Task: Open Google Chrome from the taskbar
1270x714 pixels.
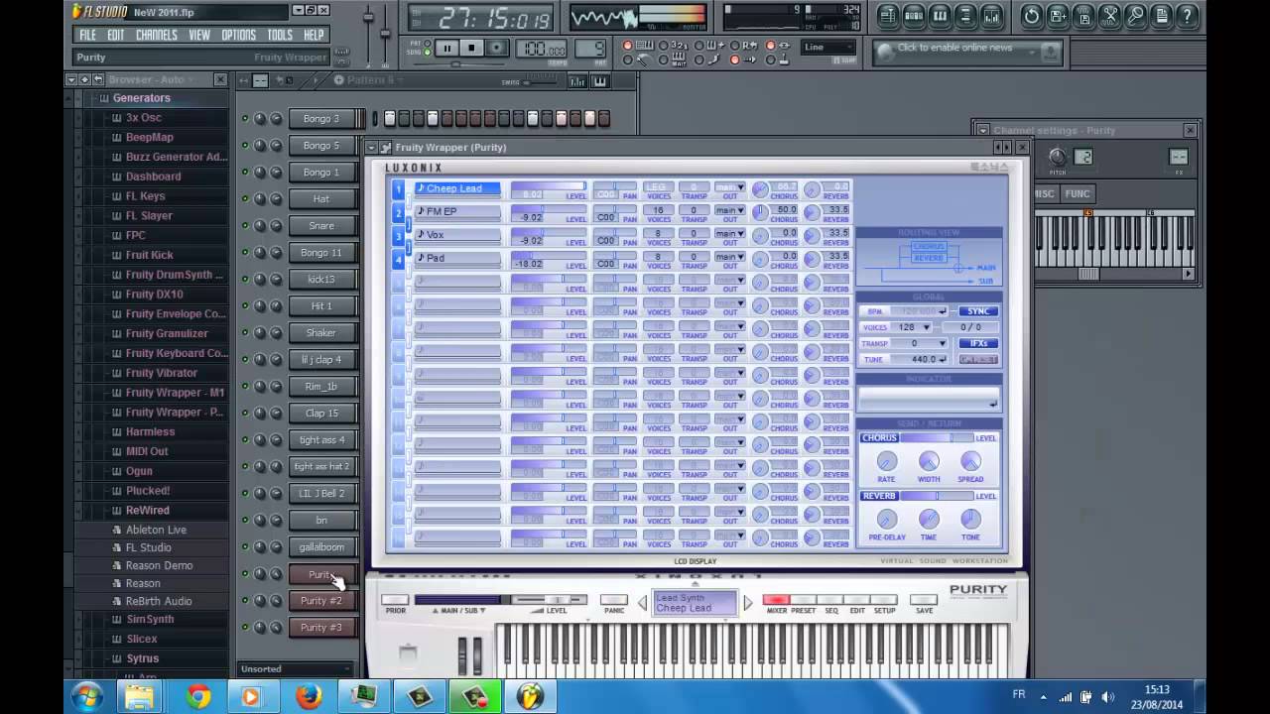Action: [x=197, y=696]
